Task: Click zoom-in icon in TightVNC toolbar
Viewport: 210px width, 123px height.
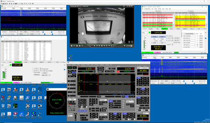Action: [25, 4]
